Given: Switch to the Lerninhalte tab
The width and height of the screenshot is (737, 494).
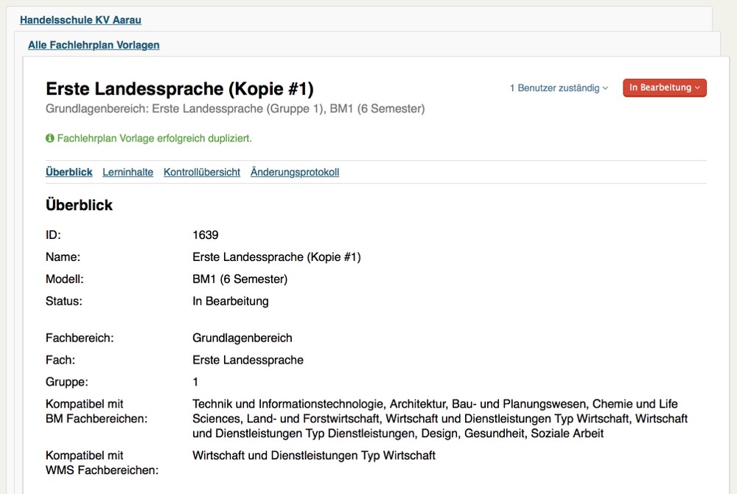Looking at the screenshot, I should click(x=128, y=172).
